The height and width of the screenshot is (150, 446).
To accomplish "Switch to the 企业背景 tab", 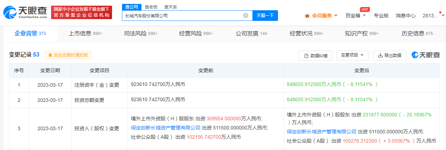I will [30, 34].
